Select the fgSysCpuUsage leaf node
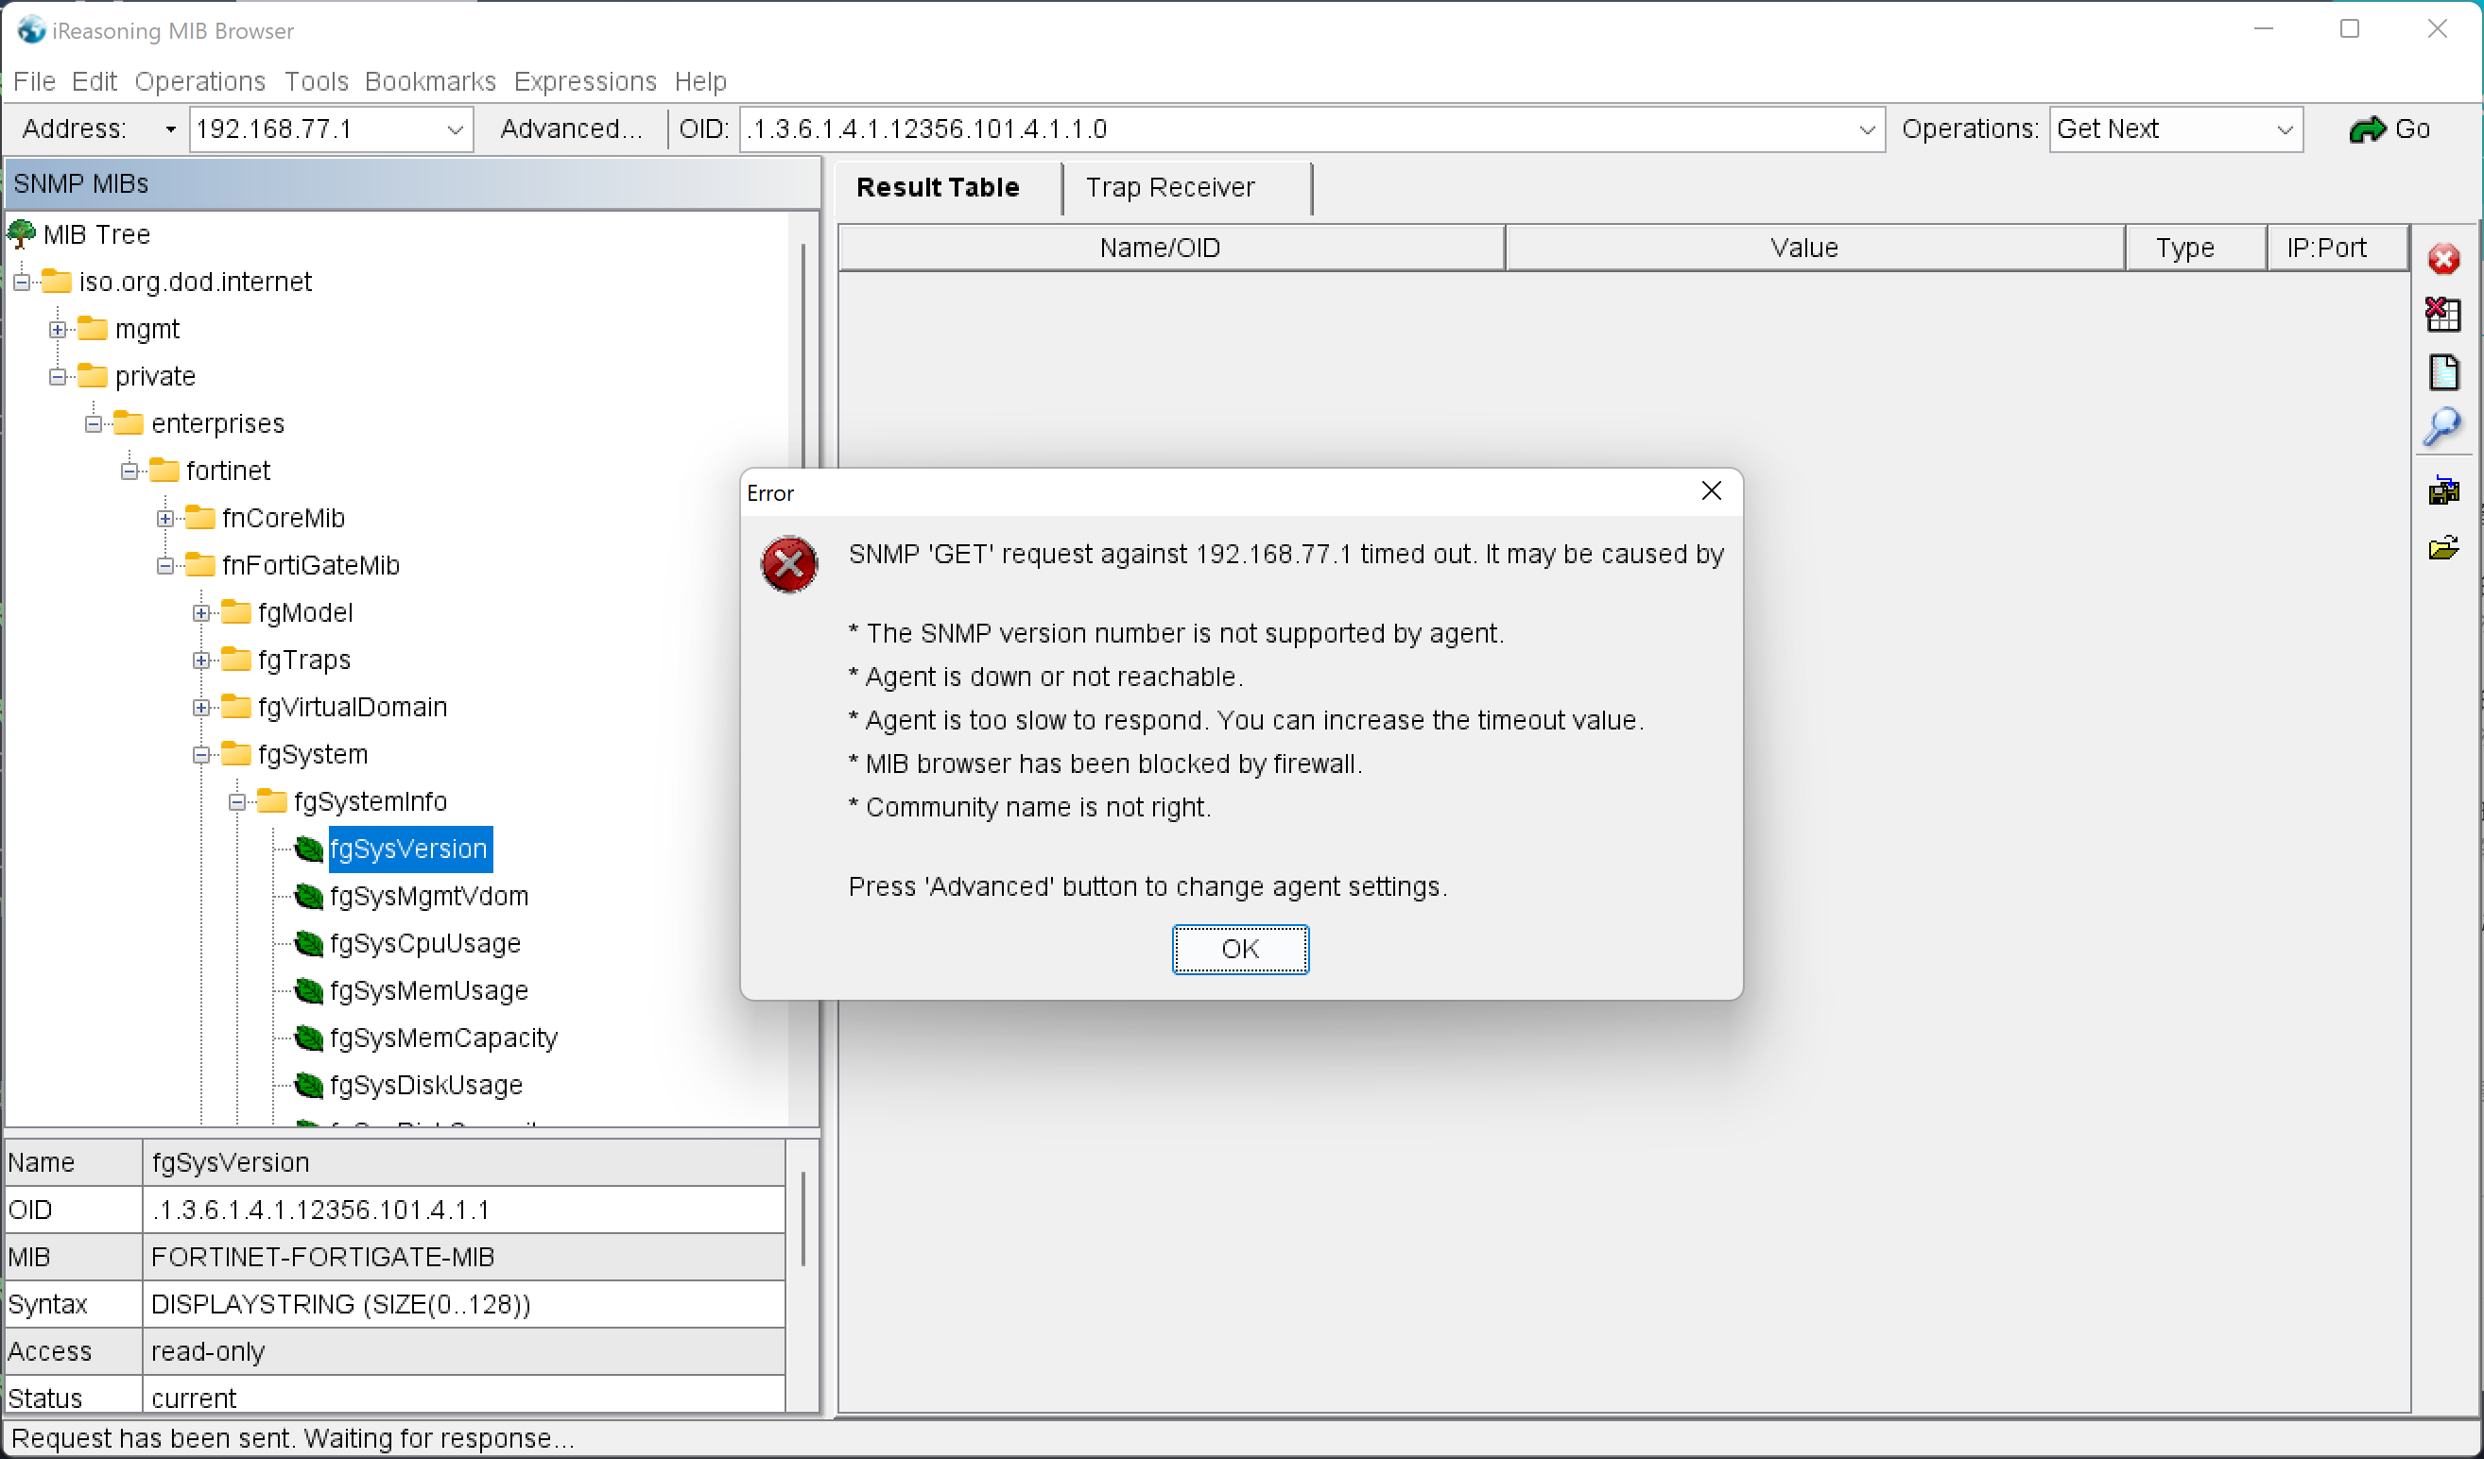 [x=424, y=943]
